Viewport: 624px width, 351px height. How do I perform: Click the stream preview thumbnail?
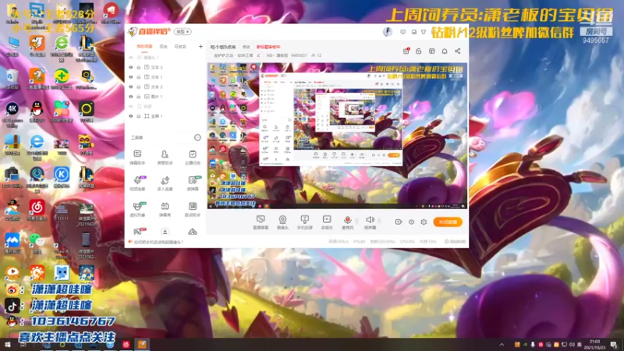point(337,135)
